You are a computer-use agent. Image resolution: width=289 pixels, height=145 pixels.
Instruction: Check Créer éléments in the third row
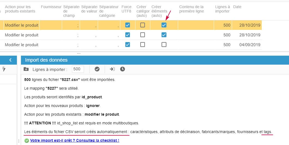pos(164,45)
